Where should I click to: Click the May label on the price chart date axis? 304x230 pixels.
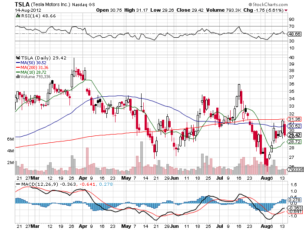coord(126,178)
